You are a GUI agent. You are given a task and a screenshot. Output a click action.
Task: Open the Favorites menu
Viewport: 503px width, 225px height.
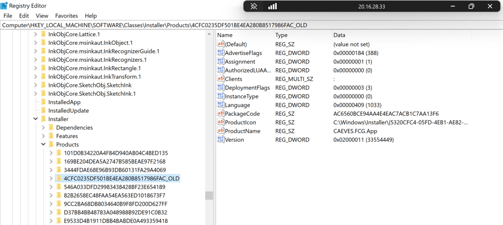point(66,16)
